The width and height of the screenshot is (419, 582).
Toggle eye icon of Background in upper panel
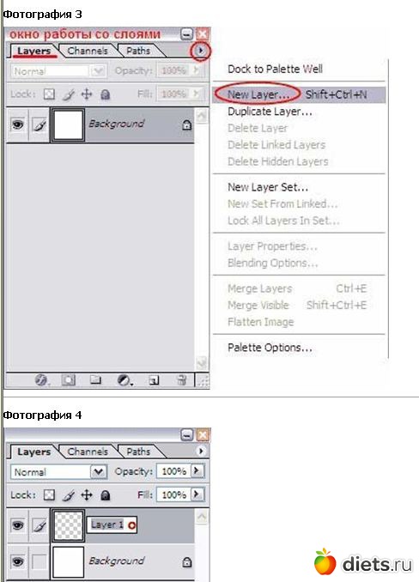tap(17, 124)
